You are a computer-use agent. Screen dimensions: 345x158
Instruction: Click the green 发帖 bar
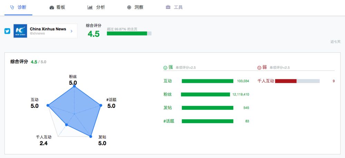207,108
